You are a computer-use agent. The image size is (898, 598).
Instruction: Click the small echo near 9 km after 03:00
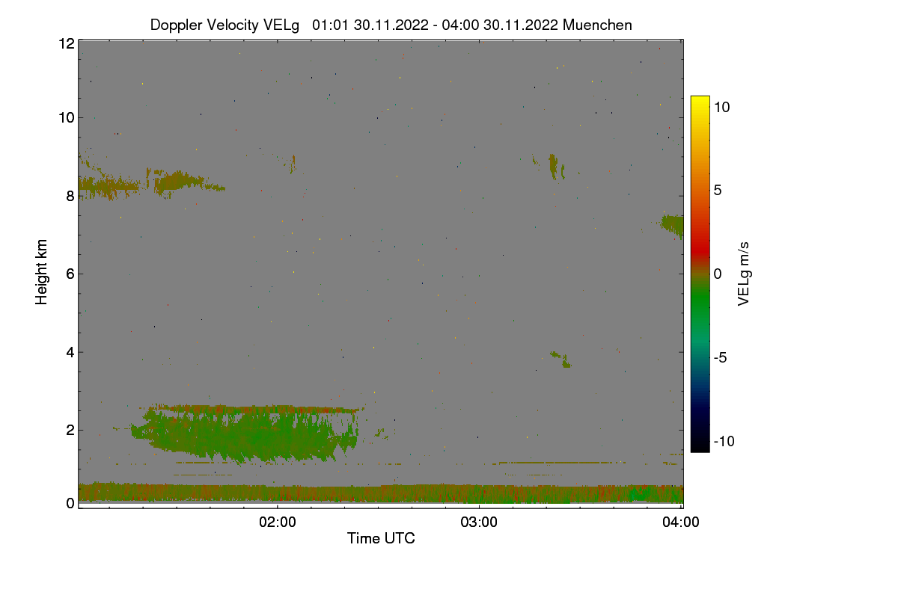(554, 166)
